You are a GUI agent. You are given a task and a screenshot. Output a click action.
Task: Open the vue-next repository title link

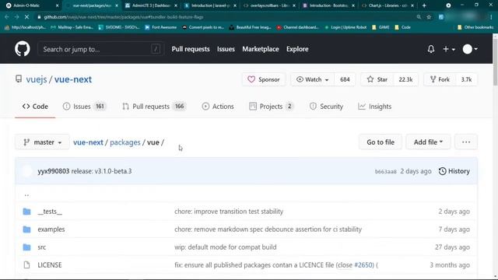(72, 79)
